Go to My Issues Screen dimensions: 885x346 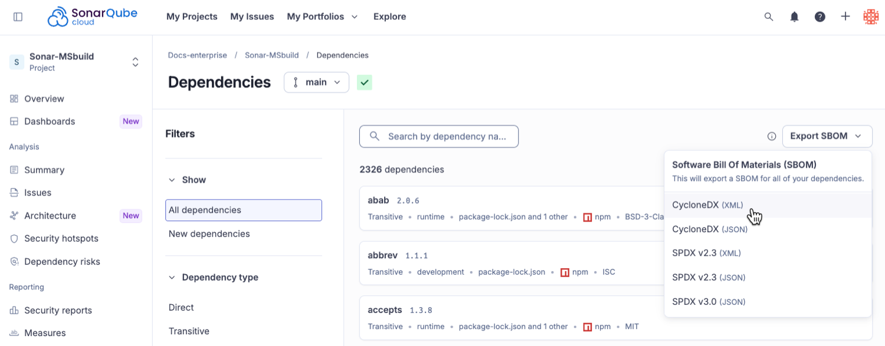click(x=252, y=17)
